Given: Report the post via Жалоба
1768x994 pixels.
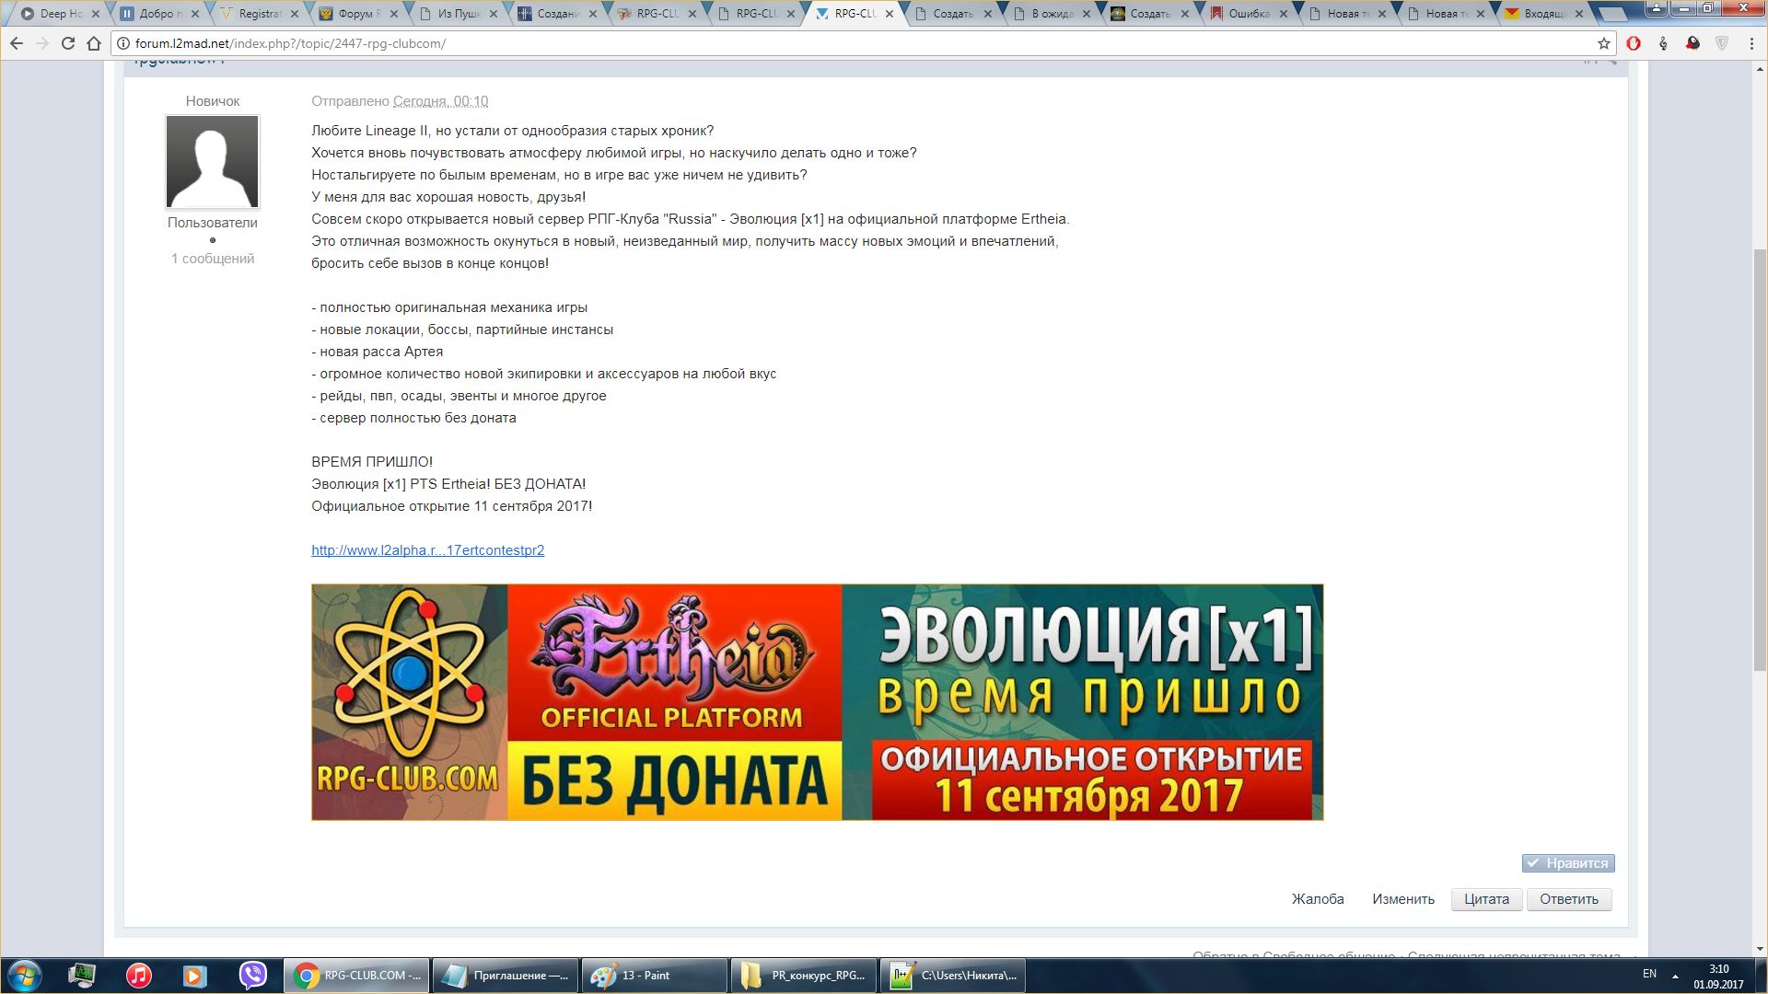Looking at the screenshot, I should [x=1318, y=899].
